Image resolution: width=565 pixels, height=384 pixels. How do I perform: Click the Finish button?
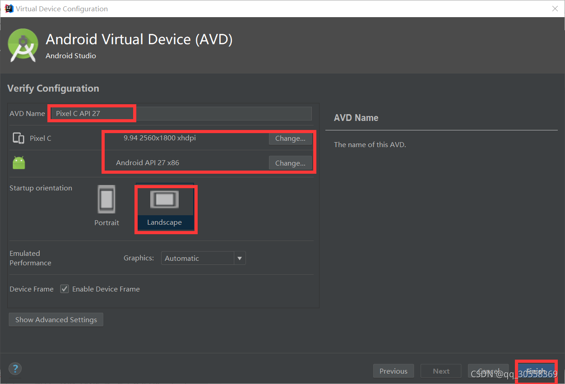click(x=536, y=371)
